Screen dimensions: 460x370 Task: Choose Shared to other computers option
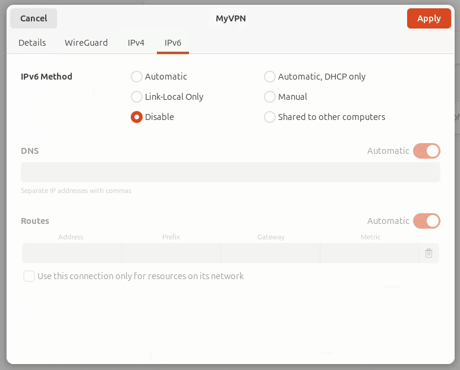point(270,117)
